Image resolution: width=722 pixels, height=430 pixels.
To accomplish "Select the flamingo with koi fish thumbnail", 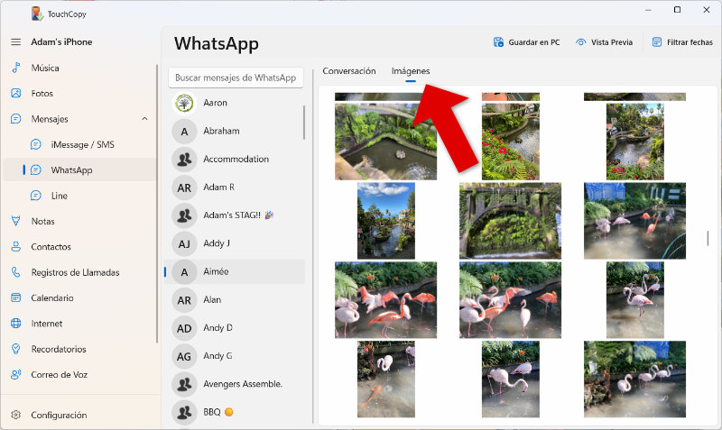I will [x=386, y=379].
